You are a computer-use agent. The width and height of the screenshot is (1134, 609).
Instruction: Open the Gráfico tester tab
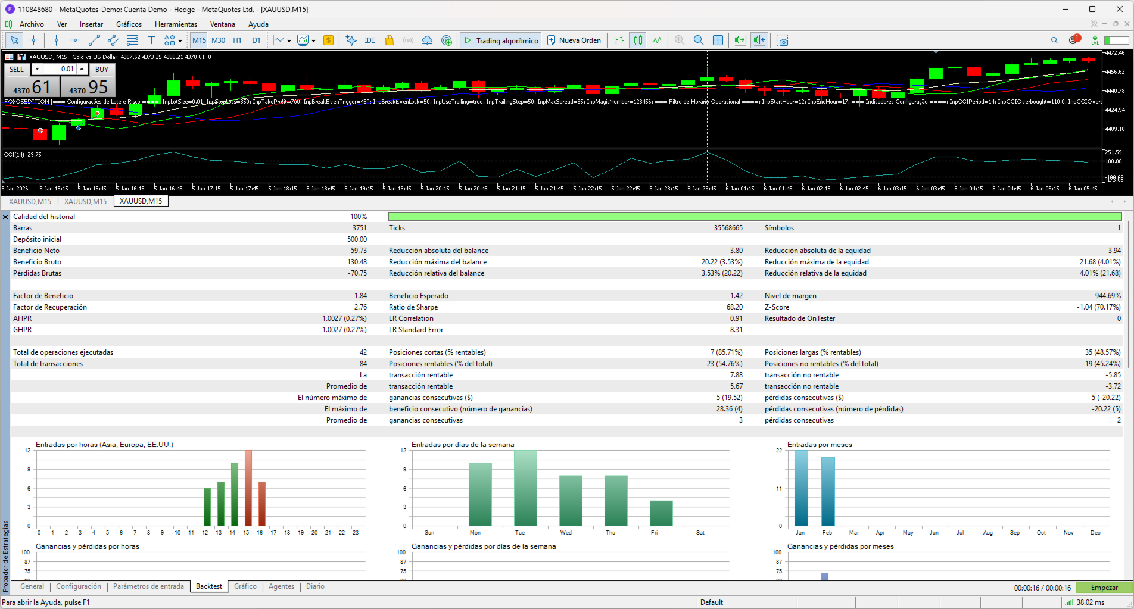[x=245, y=586]
